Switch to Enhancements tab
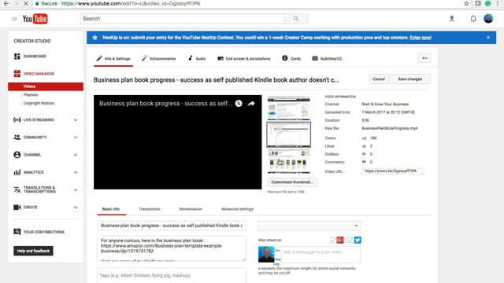The width and height of the screenshot is (504, 283). click(159, 59)
